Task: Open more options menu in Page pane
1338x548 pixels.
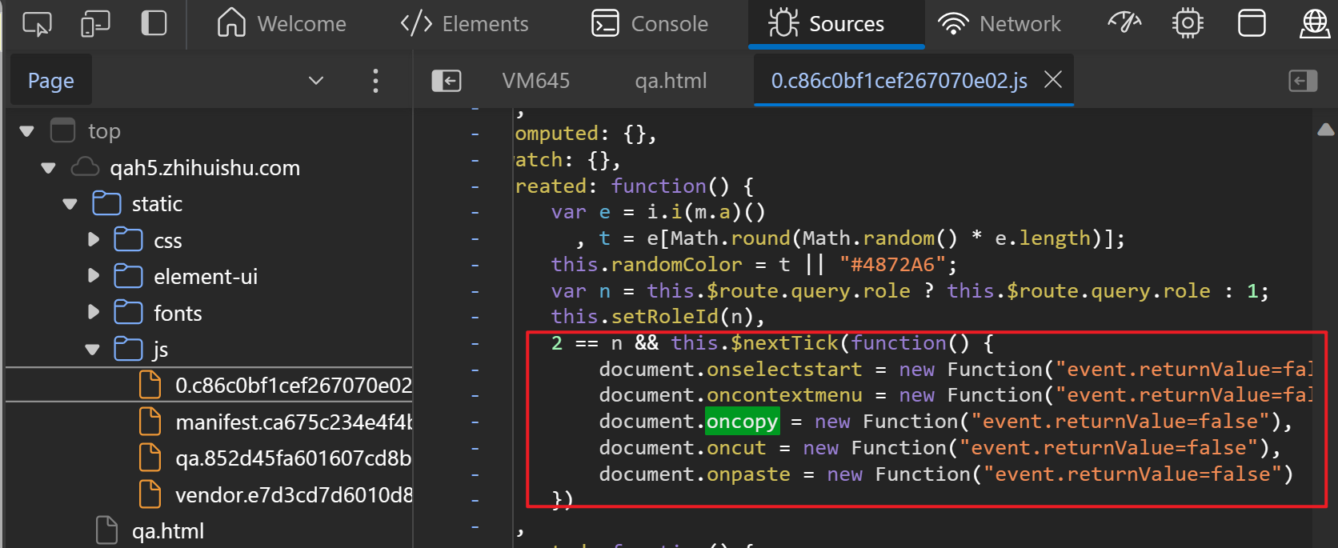Action: [x=375, y=80]
